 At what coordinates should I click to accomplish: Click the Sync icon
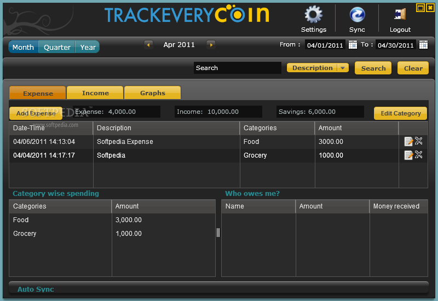(357, 15)
